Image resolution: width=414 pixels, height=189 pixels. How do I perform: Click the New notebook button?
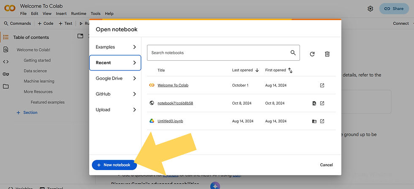coord(114,165)
